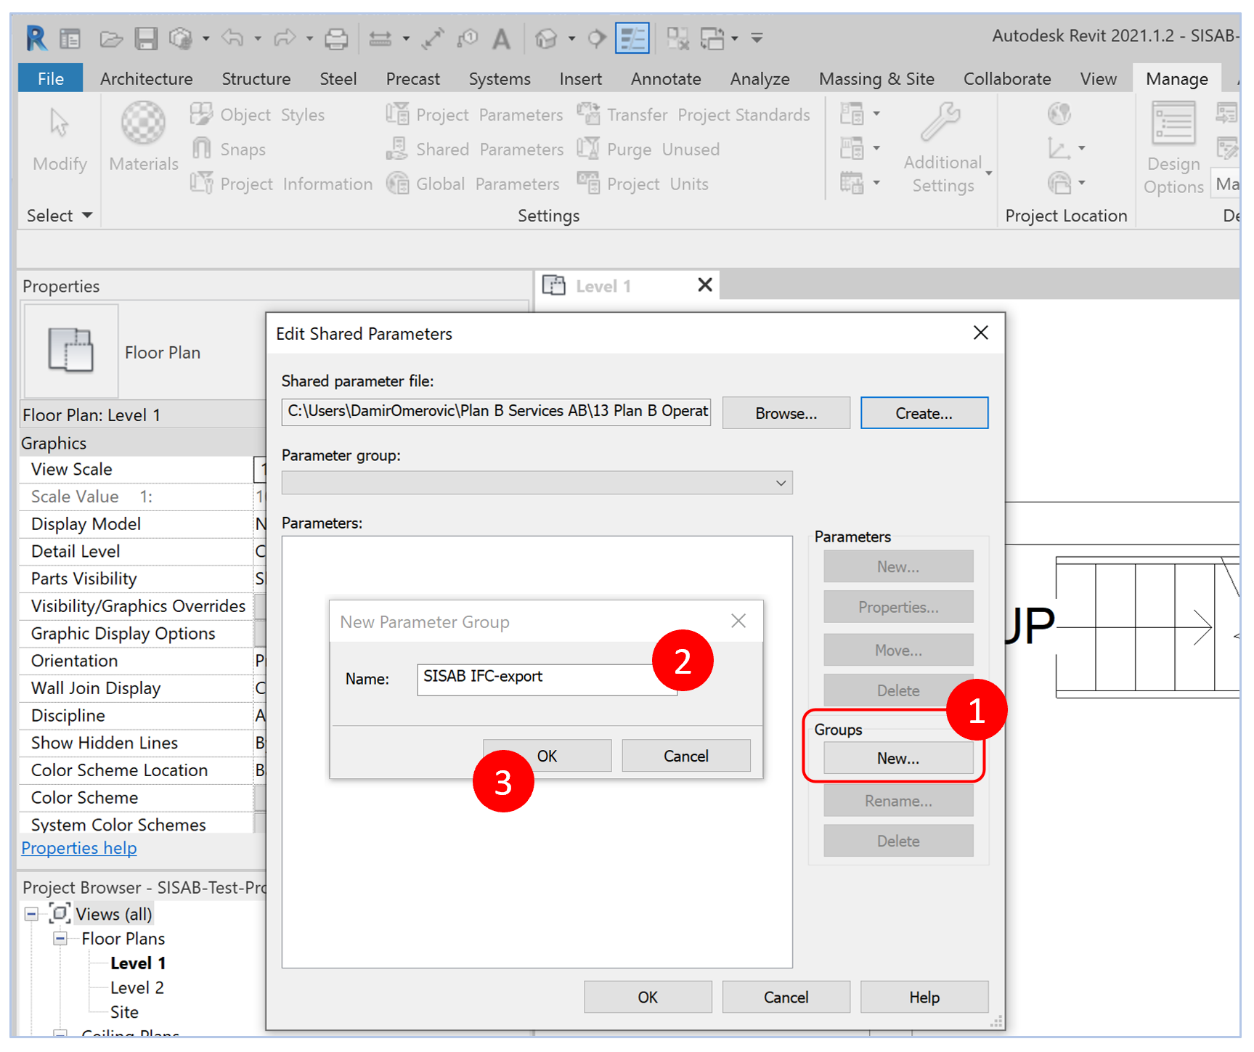Viewport: 1254px width, 1052px height.
Task: Switch to the Architecture ribbon tab
Action: coord(146,78)
